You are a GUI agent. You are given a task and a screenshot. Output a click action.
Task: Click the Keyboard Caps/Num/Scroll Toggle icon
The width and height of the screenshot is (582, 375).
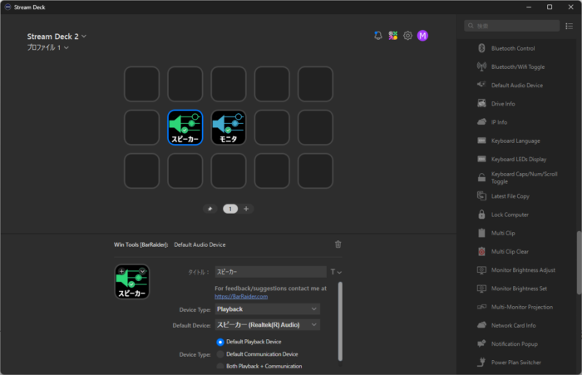481,177
